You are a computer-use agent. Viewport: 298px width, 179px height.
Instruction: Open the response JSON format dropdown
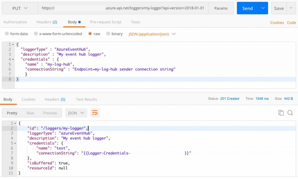tap(76, 113)
